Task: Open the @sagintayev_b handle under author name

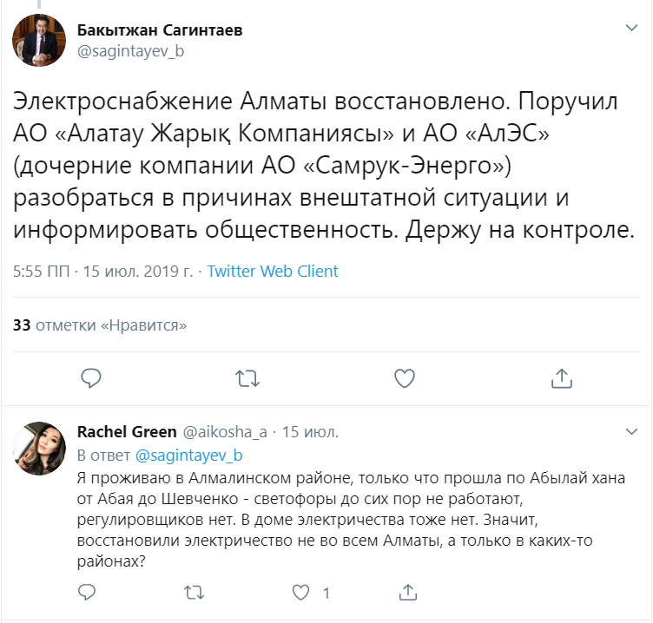Action: pos(131,51)
